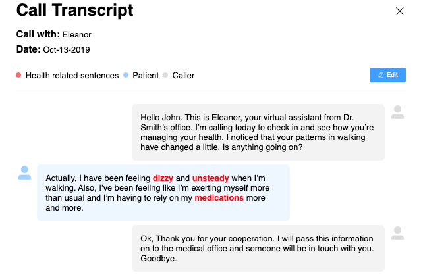Click the highlighted word unsteady

click(211, 178)
